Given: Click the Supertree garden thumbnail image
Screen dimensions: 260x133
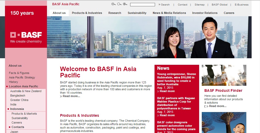Looking at the screenshot, I should [x=224, y=123].
